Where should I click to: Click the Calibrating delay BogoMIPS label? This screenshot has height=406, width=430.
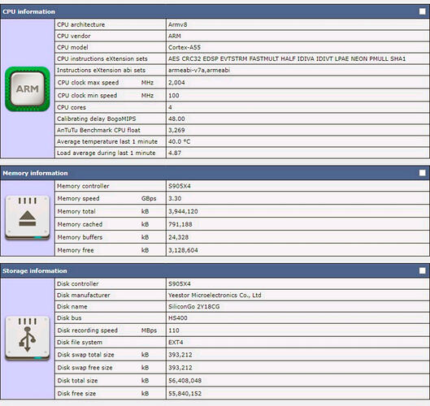(x=96, y=119)
